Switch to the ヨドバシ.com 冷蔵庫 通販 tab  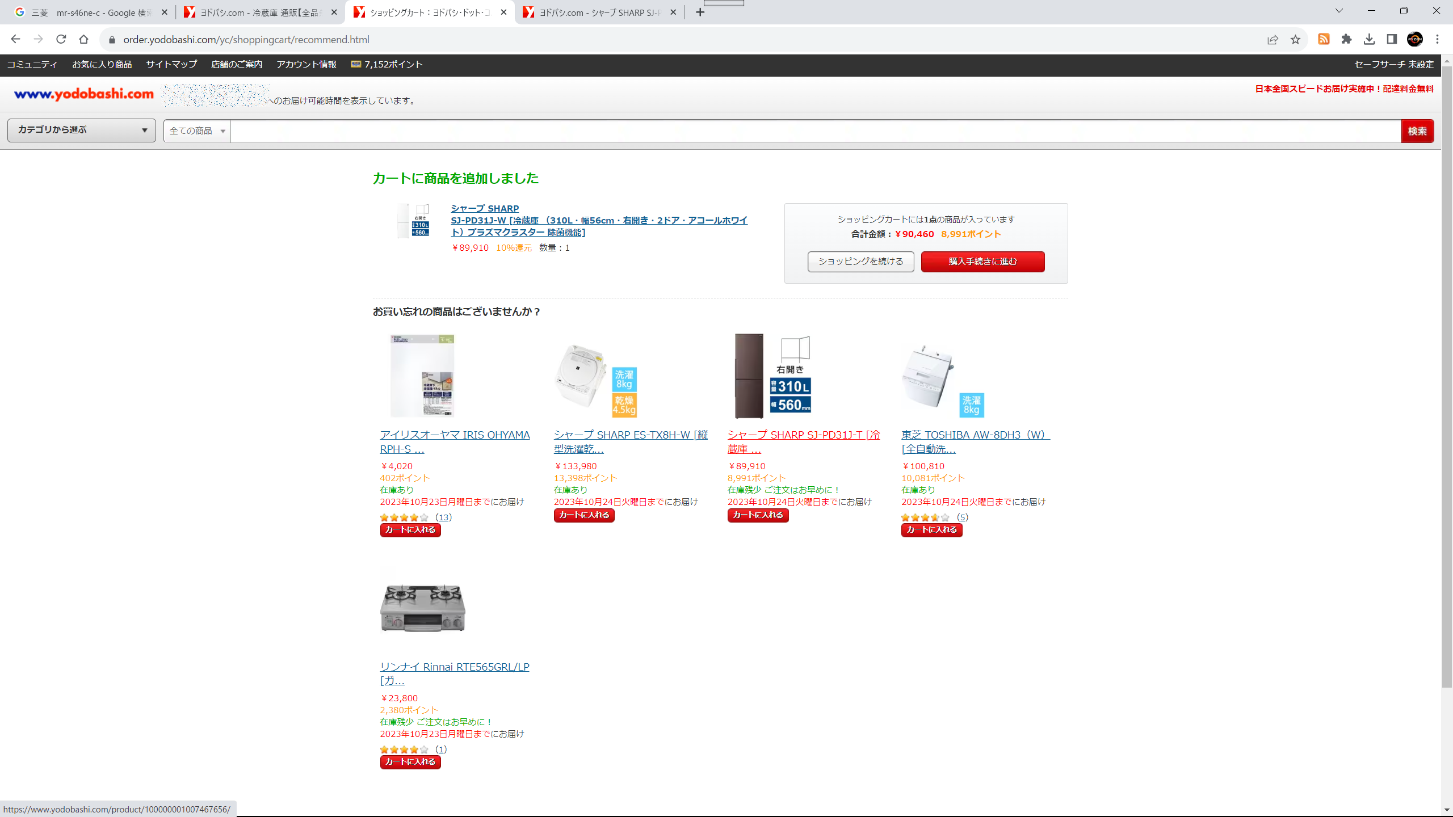coord(260,12)
